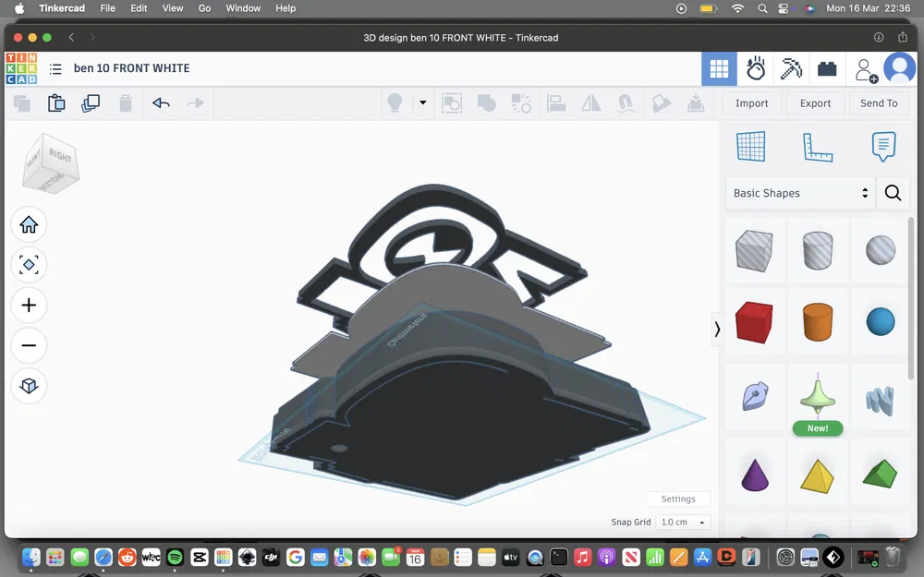This screenshot has width=924, height=577.
Task: Click the Minecraft pickaxe view icon
Action: (792, 68)
